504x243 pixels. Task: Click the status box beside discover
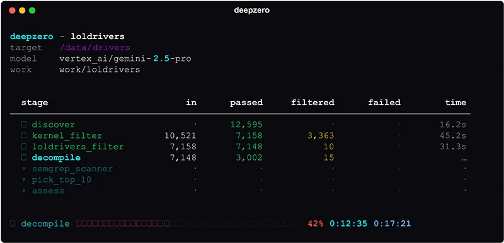[23, 125]
